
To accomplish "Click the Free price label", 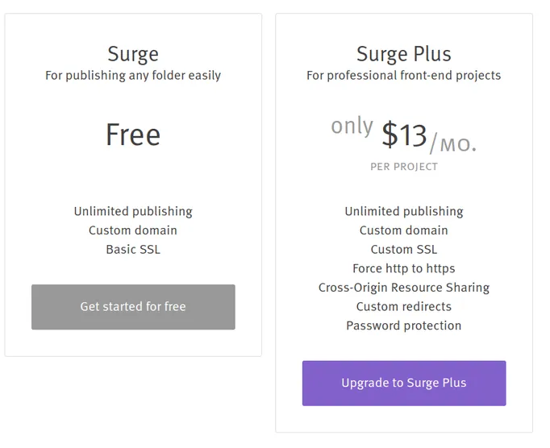I will tap(133, 135).
